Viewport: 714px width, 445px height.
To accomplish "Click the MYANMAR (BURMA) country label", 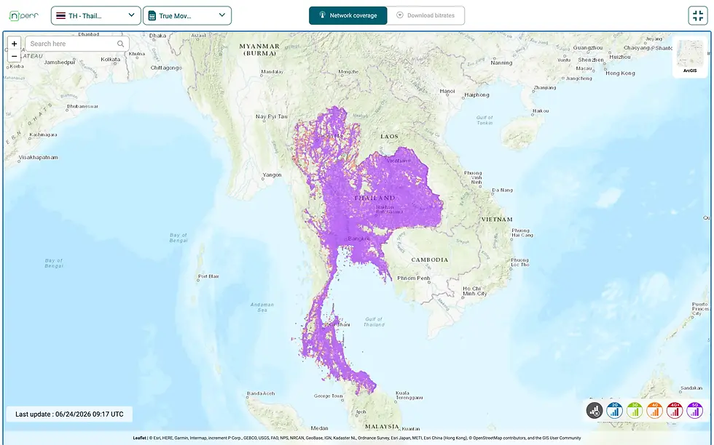I will (259, 49).
